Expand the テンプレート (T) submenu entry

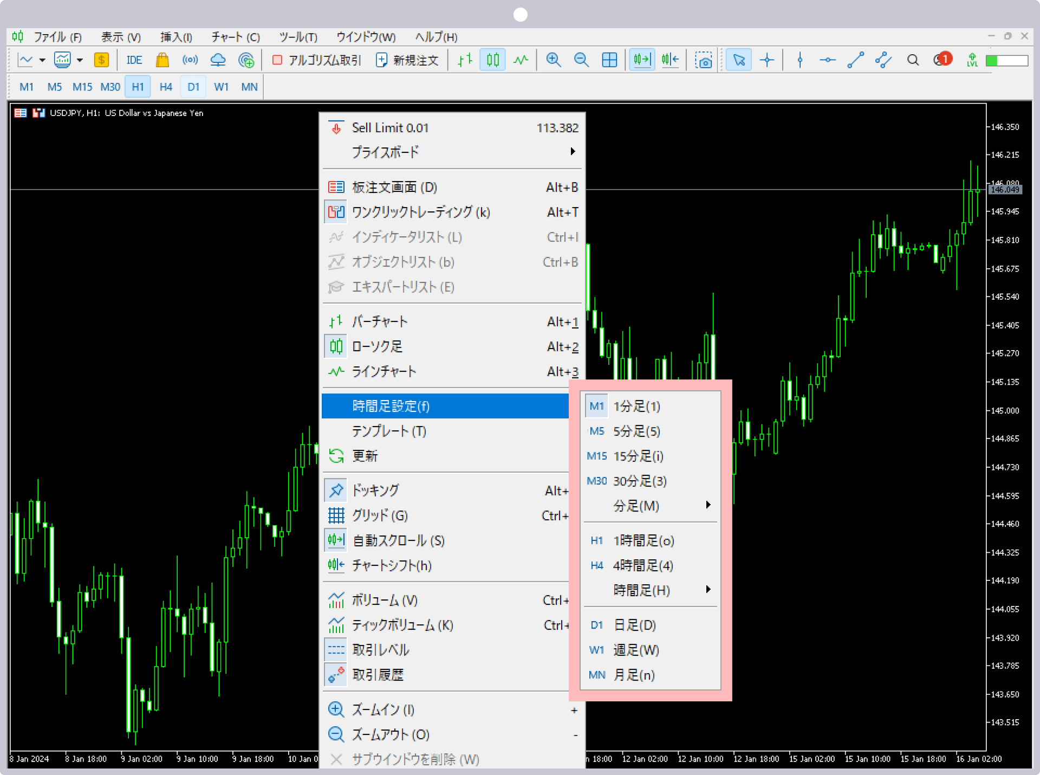pos(445,431)
